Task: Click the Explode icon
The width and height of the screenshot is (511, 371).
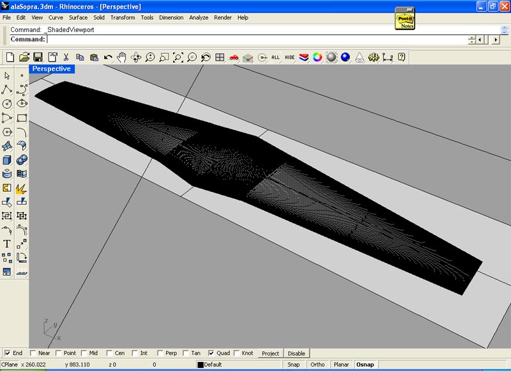Action: [21, 188]
